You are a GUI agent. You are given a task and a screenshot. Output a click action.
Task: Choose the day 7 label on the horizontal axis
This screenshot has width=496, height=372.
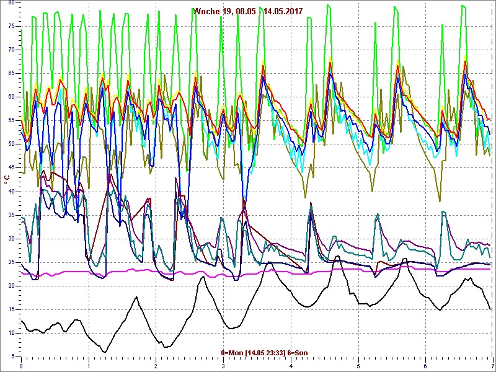(493, 366)
